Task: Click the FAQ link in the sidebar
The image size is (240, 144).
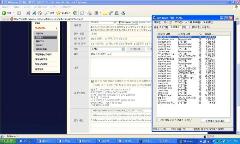Action: pos(38,23)
